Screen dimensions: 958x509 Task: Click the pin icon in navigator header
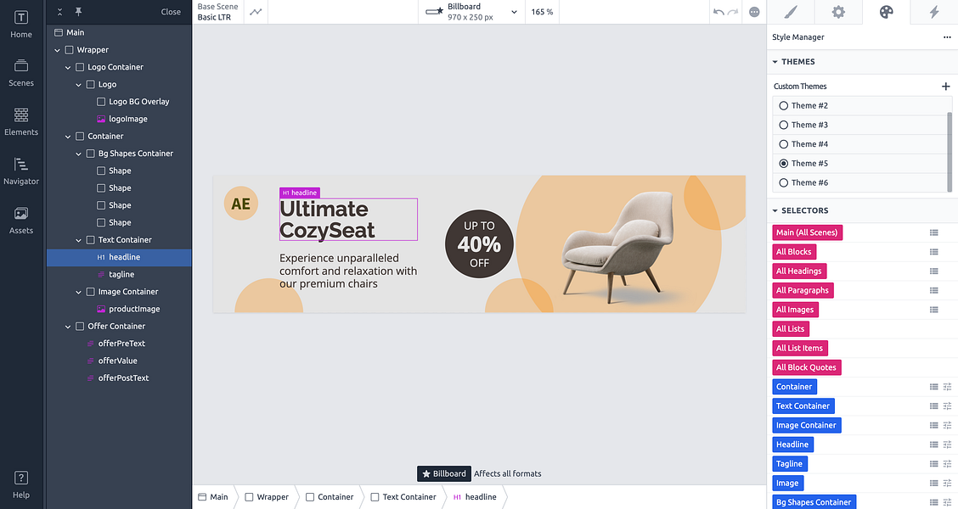[x=78, y=12]
